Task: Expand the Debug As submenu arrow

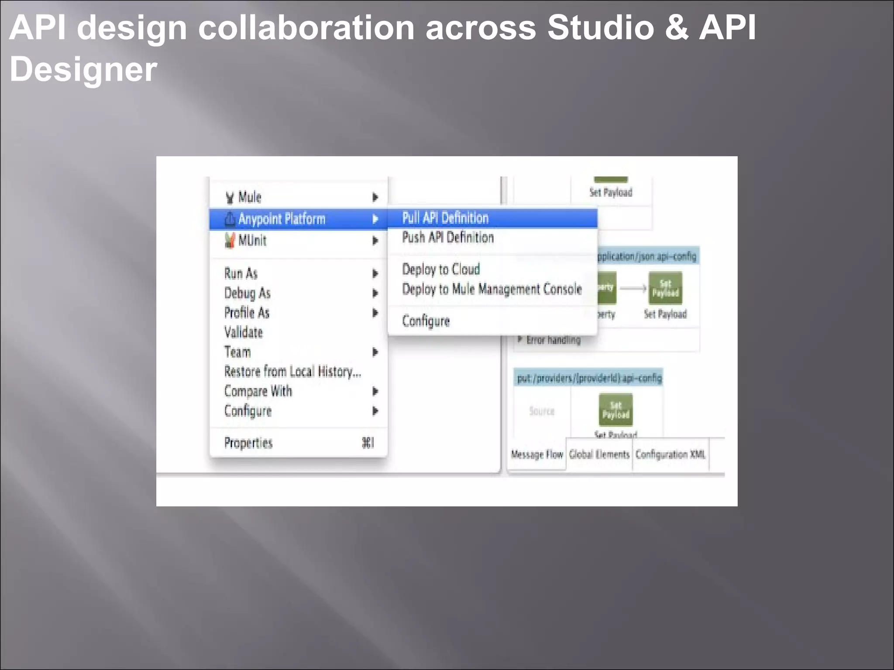Action: click(375, 293)
